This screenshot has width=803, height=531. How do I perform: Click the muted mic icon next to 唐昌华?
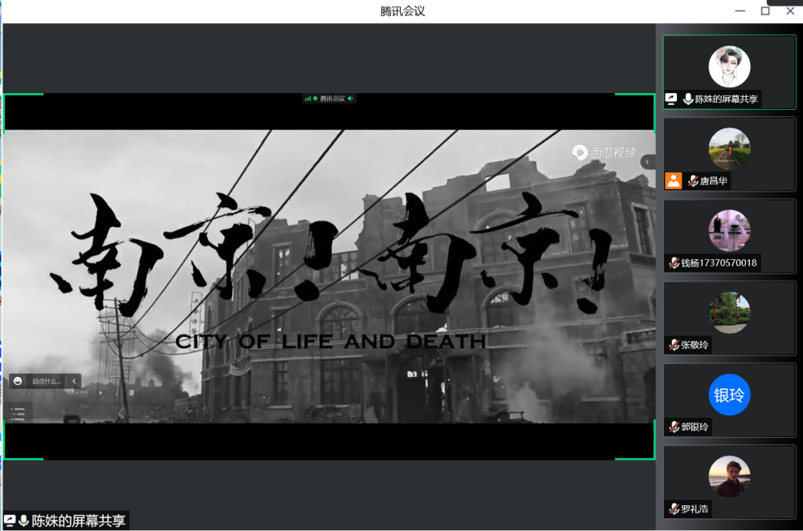(x=693, y=181)
